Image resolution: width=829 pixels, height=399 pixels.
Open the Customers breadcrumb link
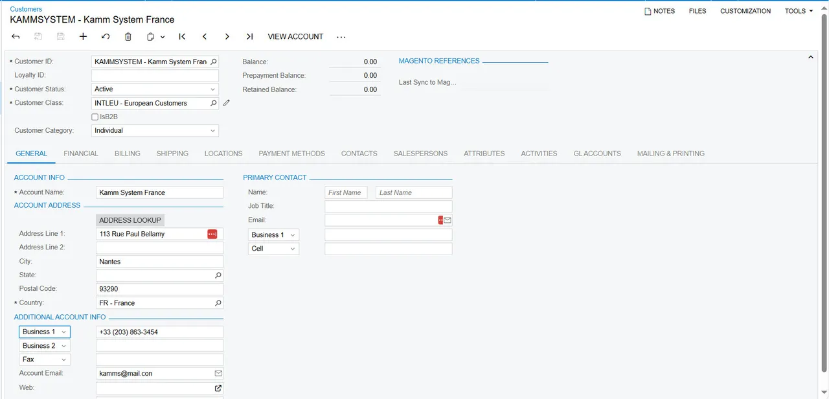tap(26, 9)
